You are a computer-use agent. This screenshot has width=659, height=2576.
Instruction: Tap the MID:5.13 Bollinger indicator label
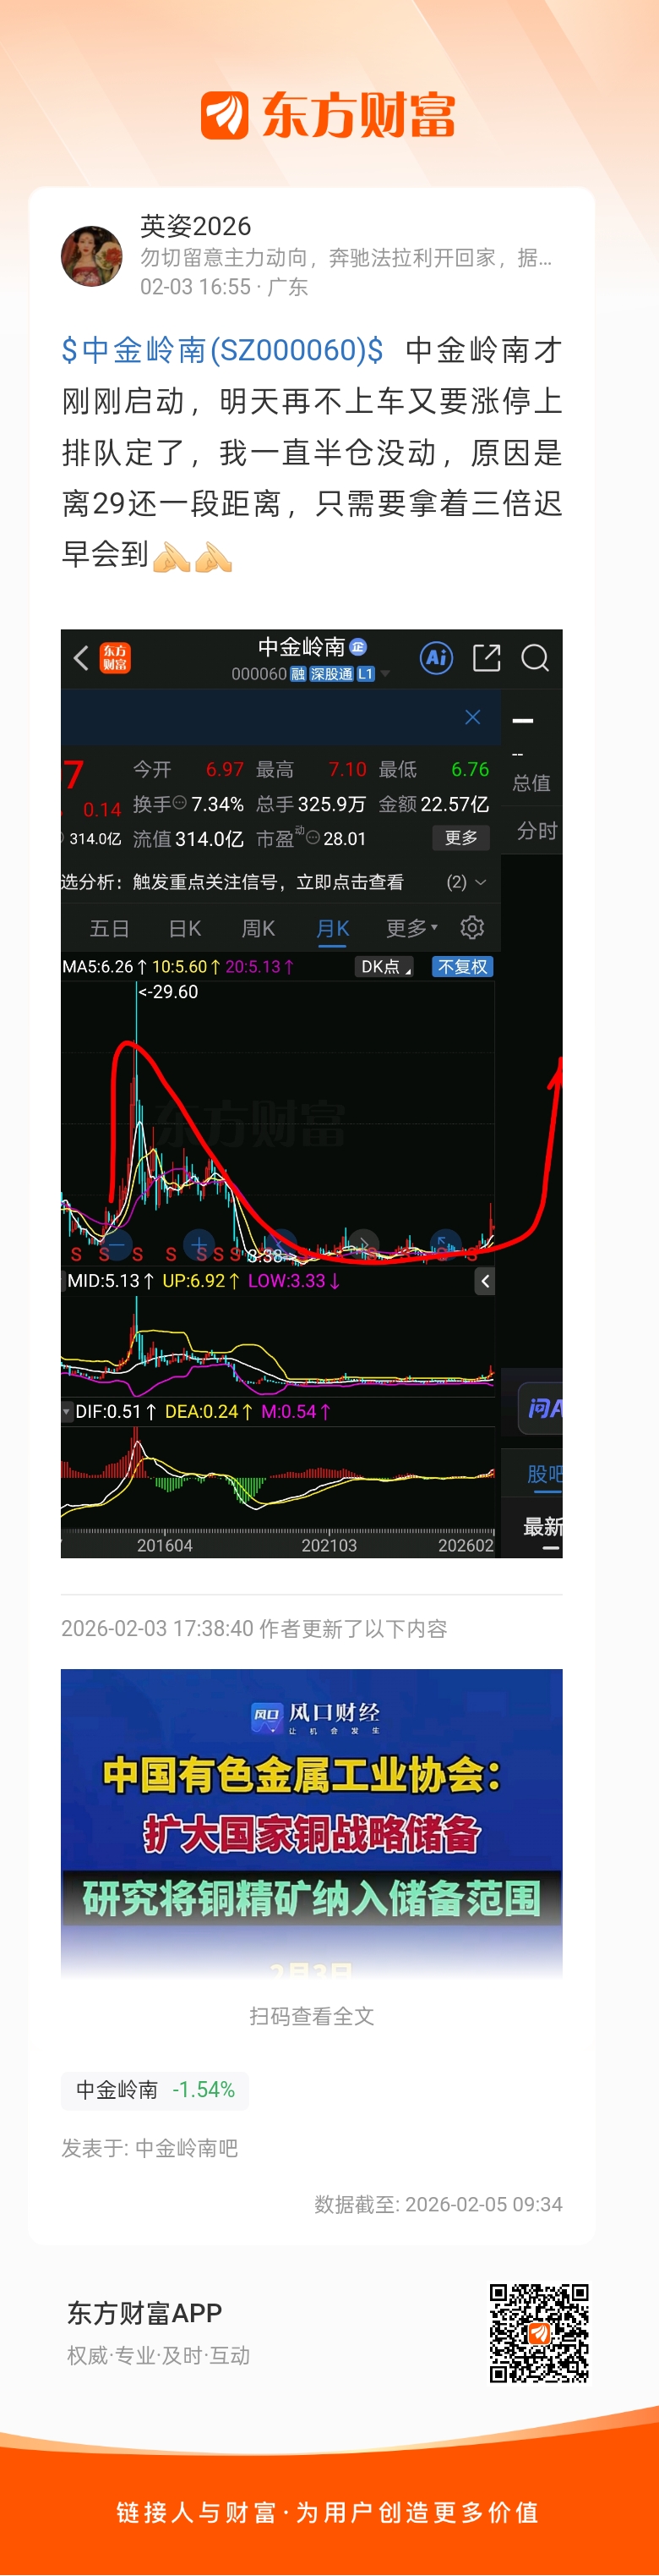click(x=110, y=1281)
